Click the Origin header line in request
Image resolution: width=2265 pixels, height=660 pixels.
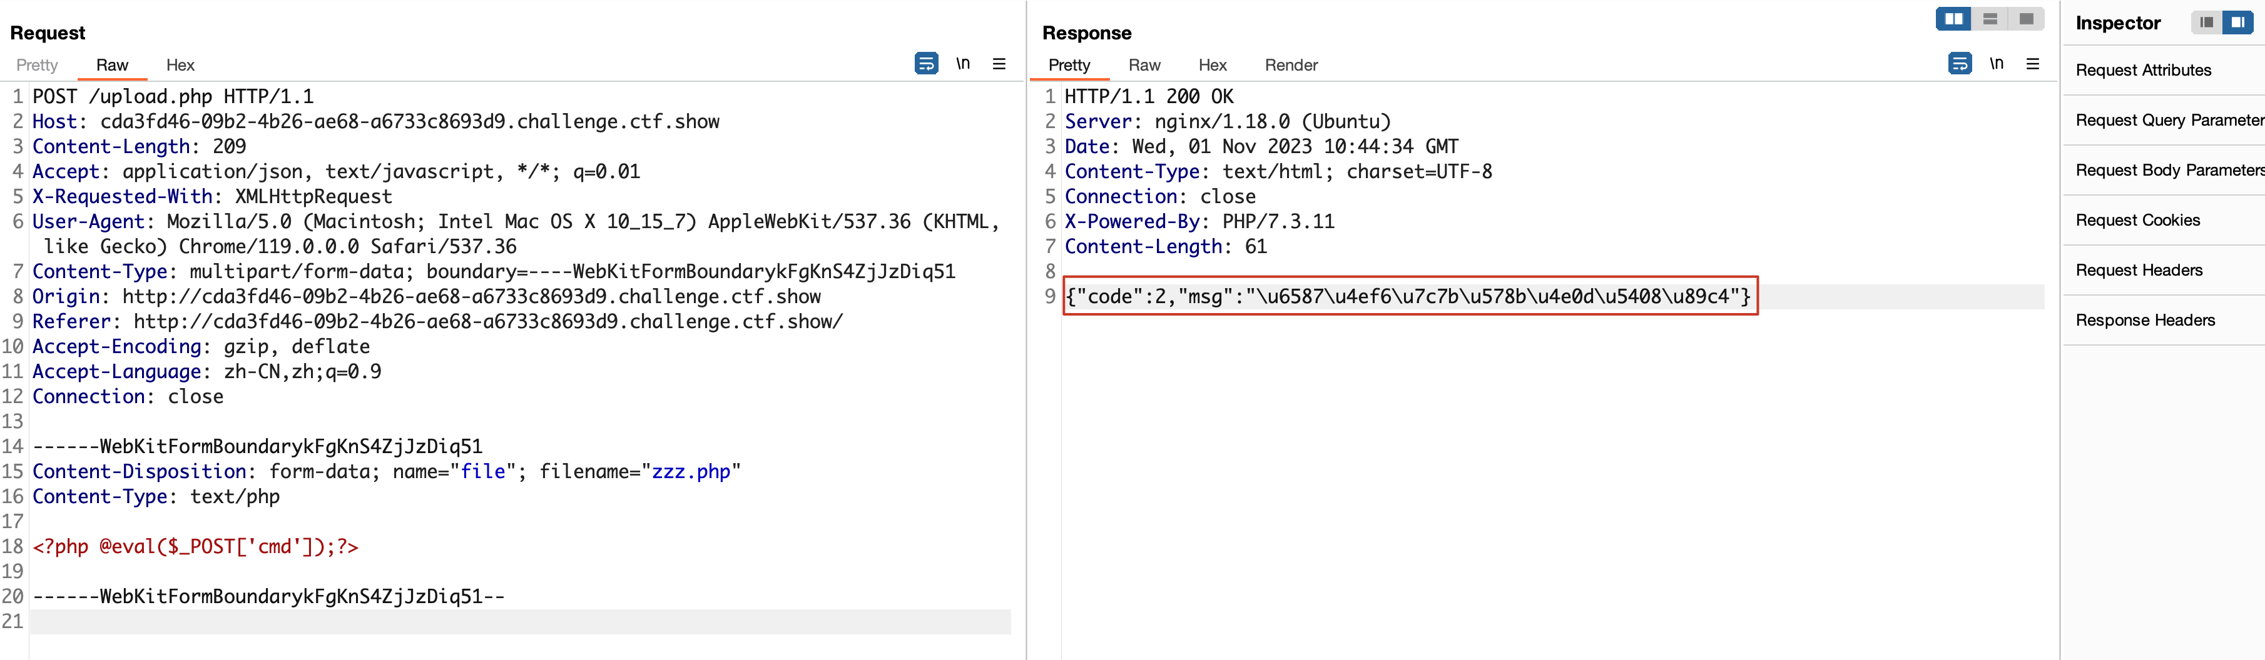[427, 297]
